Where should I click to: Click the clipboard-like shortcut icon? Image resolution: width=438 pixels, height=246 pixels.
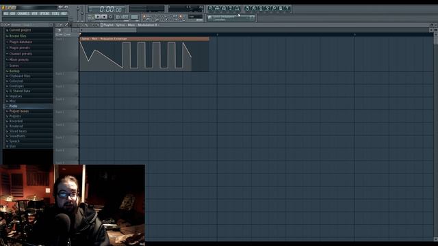tap(281, 8)
